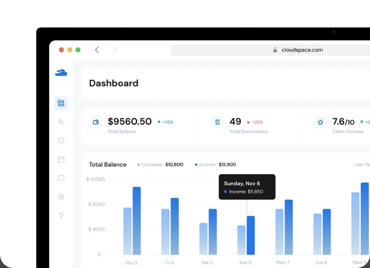
Task: Click the Tue 8 outcome bar
Action: coord(318,234)
